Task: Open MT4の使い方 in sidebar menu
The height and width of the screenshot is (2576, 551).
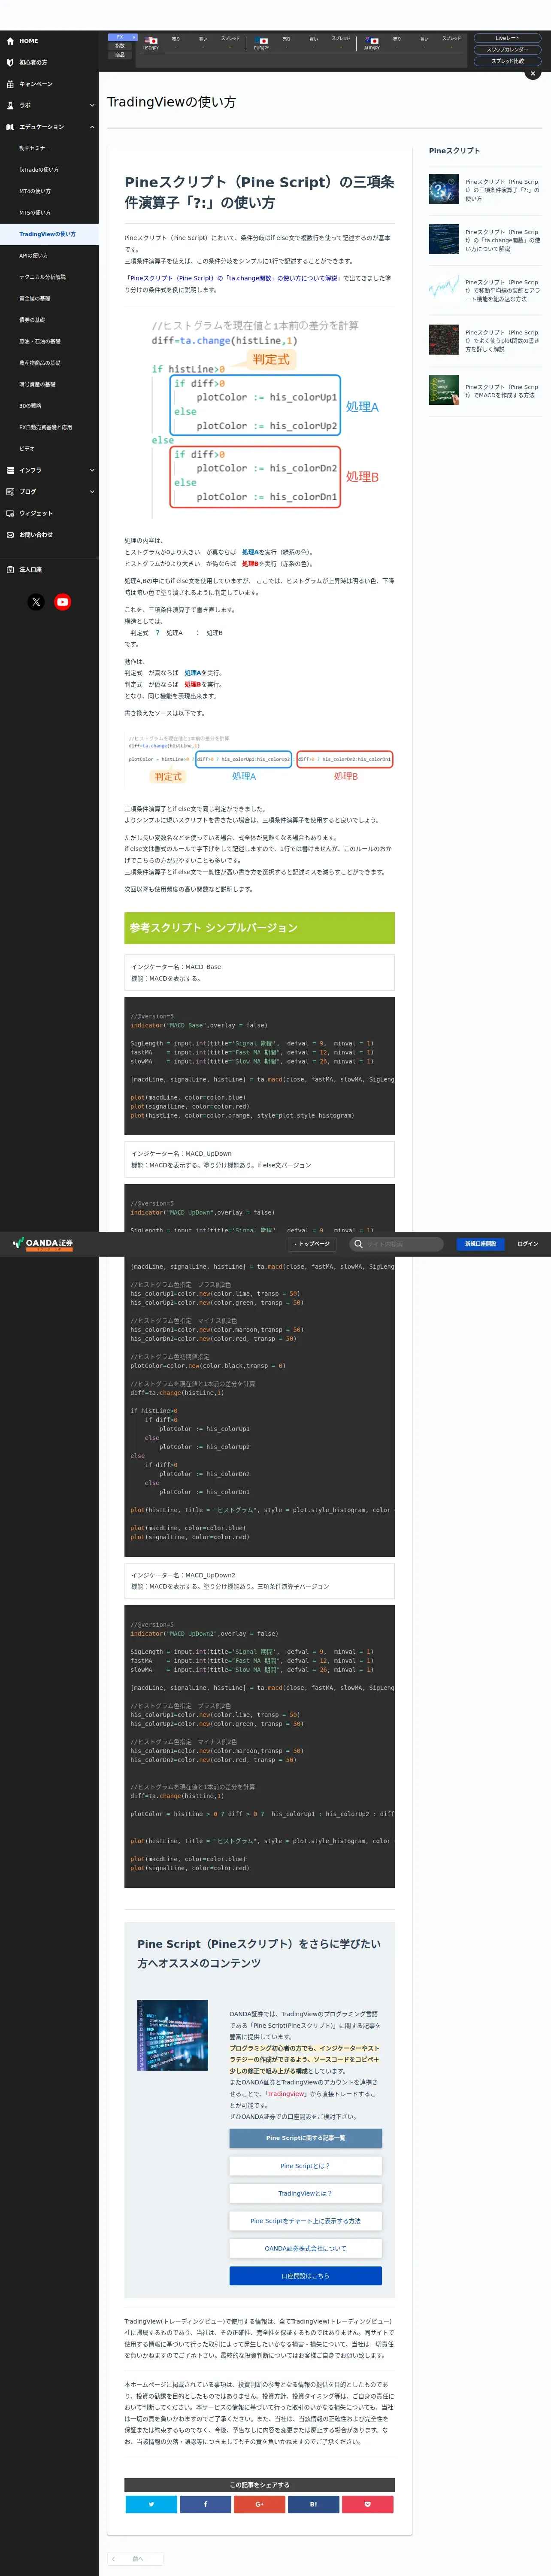Action: [49, 191]
